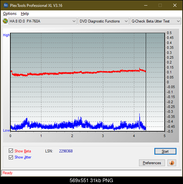This screenshot has width=183, height=184.
Task: Minimize the PlexTools window
Action: (146, 5)
